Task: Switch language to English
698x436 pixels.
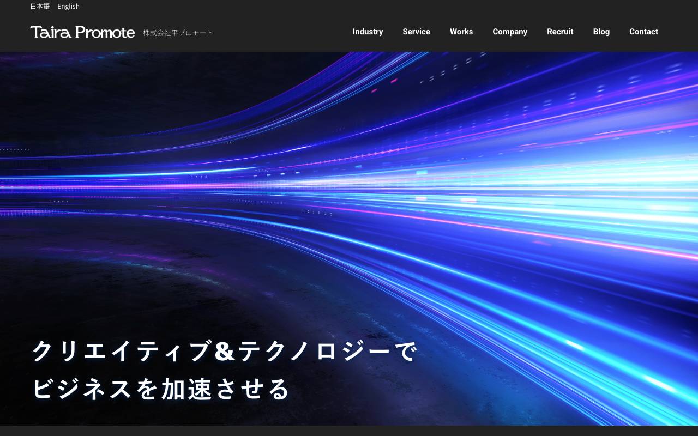Action: (69, 7)
